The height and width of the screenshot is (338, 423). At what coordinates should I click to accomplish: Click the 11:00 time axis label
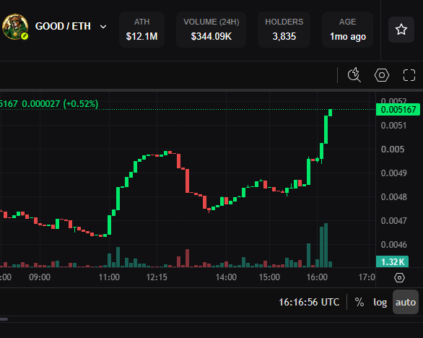pos(109,277)
